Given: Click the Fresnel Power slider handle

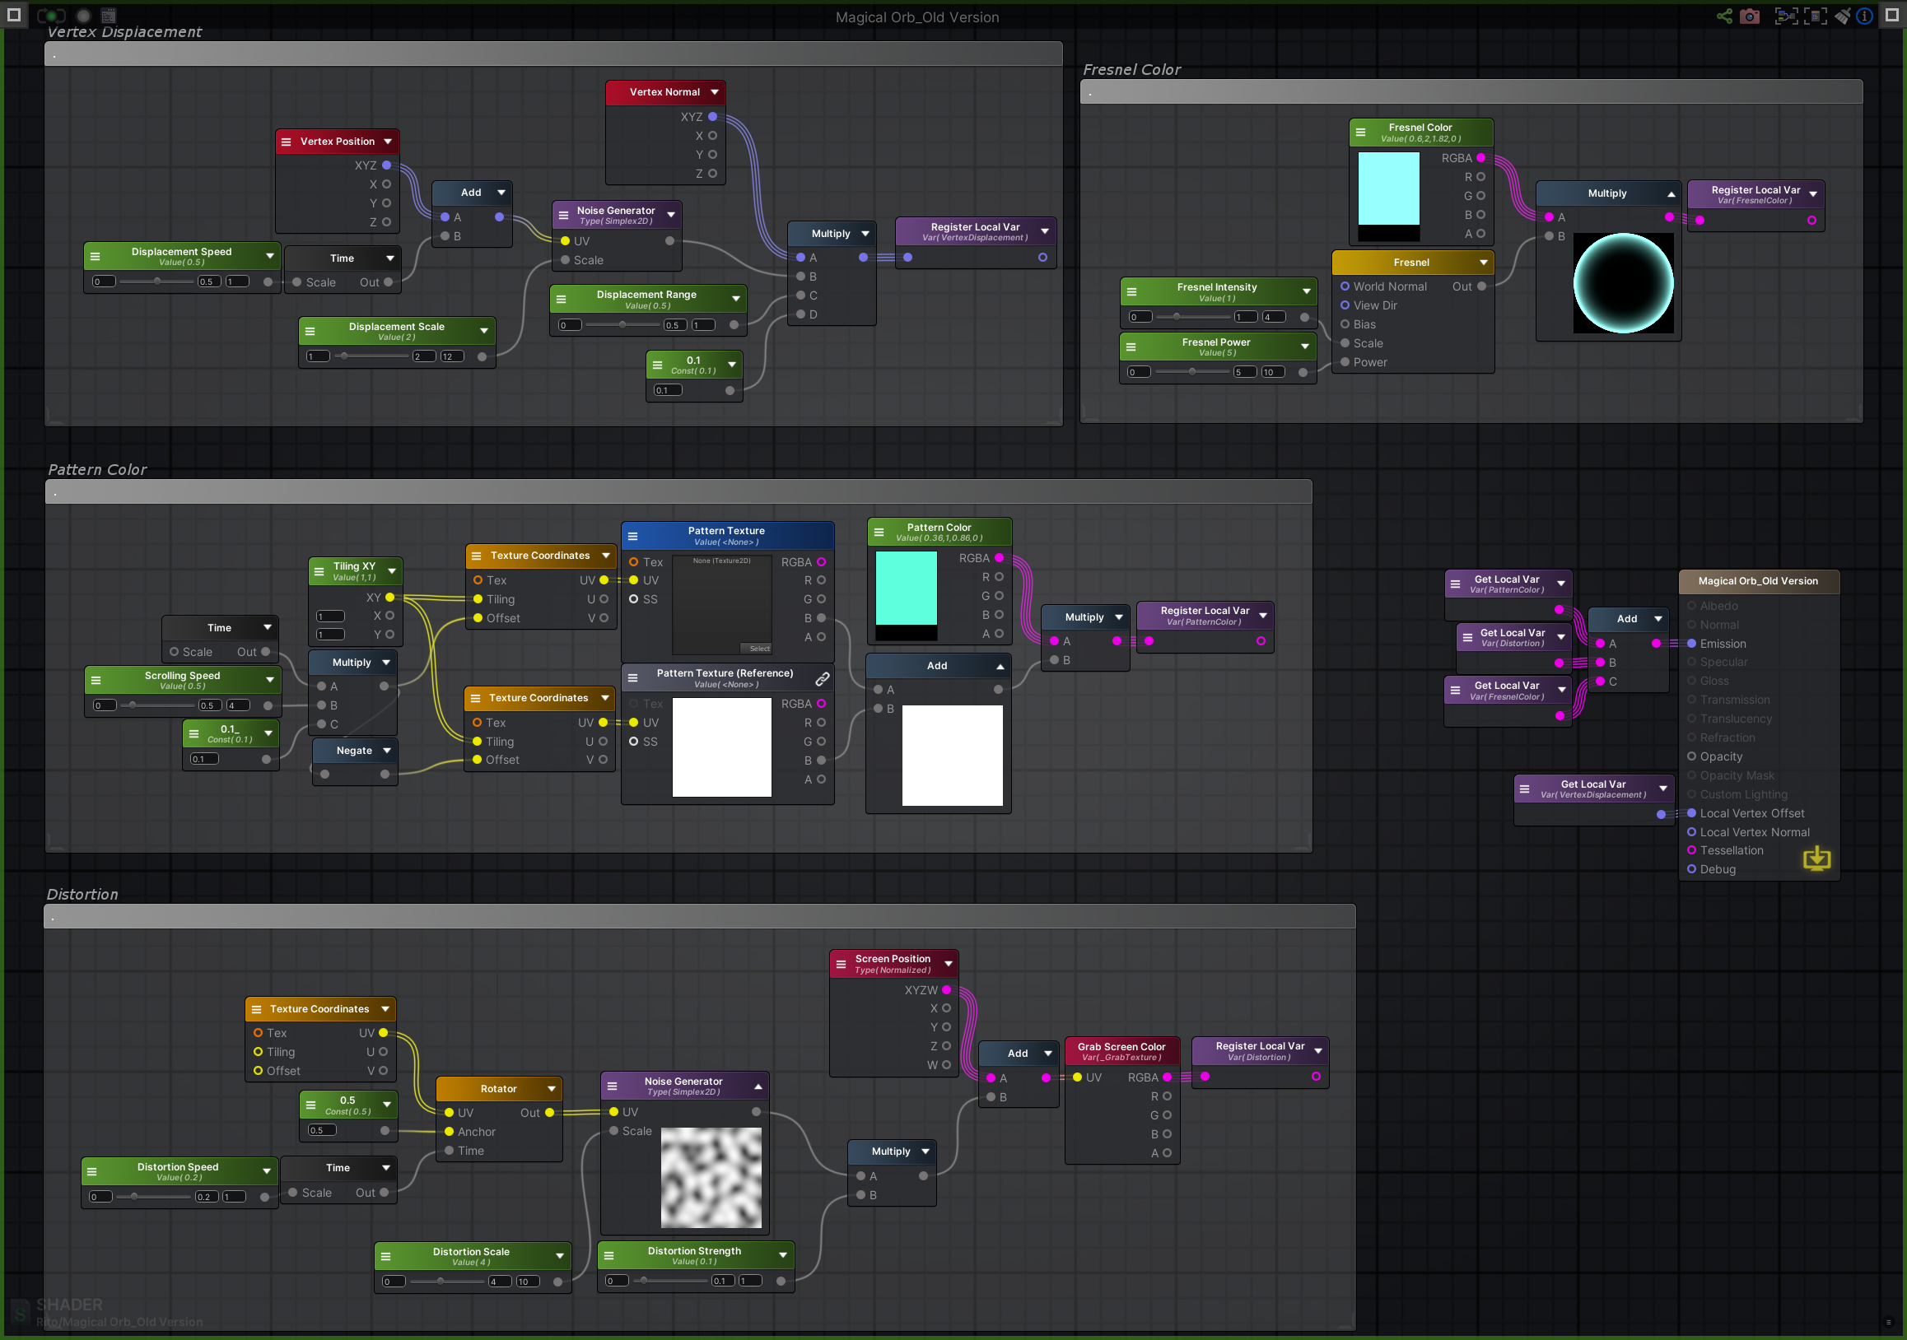Looking at the screenshot, I should (1194, 372).
